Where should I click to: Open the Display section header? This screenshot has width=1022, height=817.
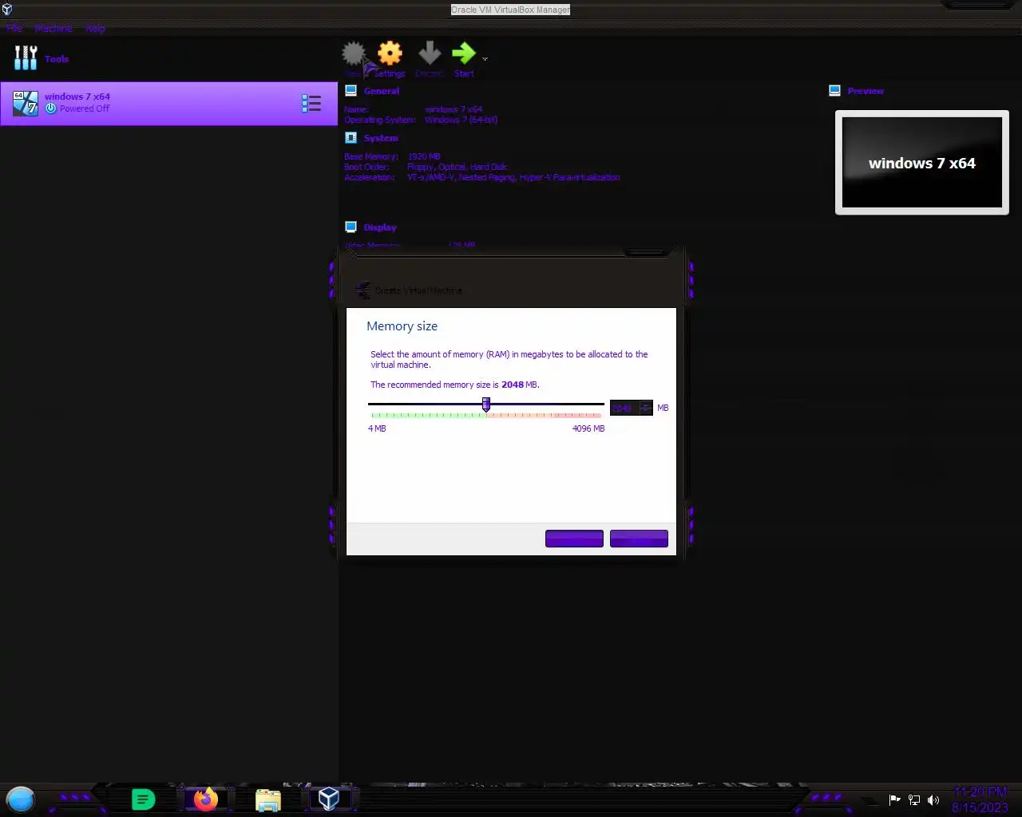point(380,227)
